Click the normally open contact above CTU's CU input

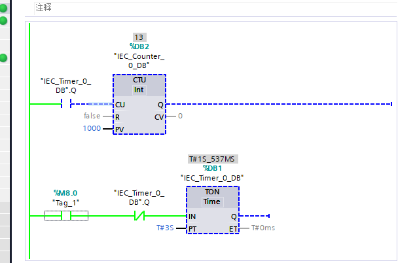[x=65, y=104]
